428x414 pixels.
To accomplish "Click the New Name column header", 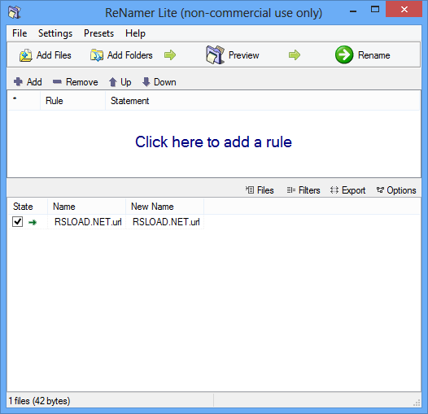I will pos(165,207).
